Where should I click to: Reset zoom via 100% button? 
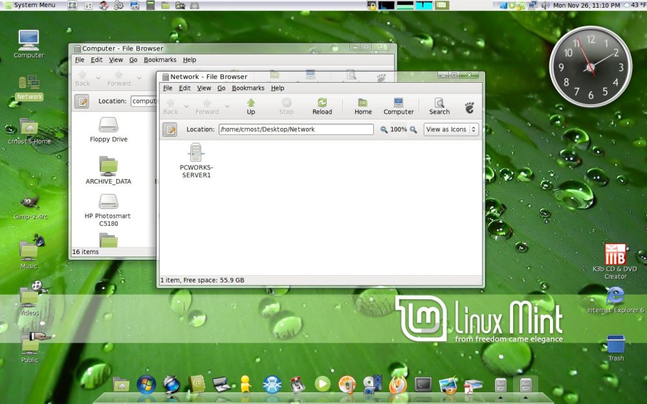coord(398,129)
